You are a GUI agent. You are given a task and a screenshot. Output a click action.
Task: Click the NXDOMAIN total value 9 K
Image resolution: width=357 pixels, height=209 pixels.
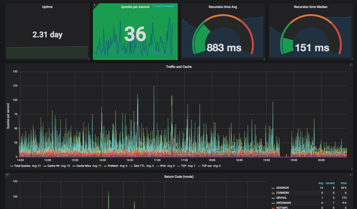[x=344, y=203]
